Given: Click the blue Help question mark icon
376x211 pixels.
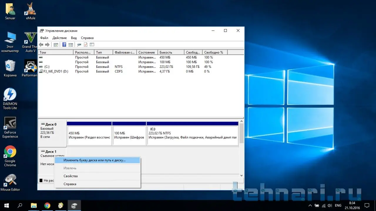Looking at the screenshot, I should pyautogui.click(x=64, y=45).
